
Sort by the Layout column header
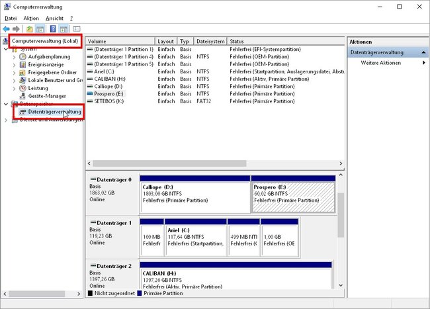click(x=166, y=42)
